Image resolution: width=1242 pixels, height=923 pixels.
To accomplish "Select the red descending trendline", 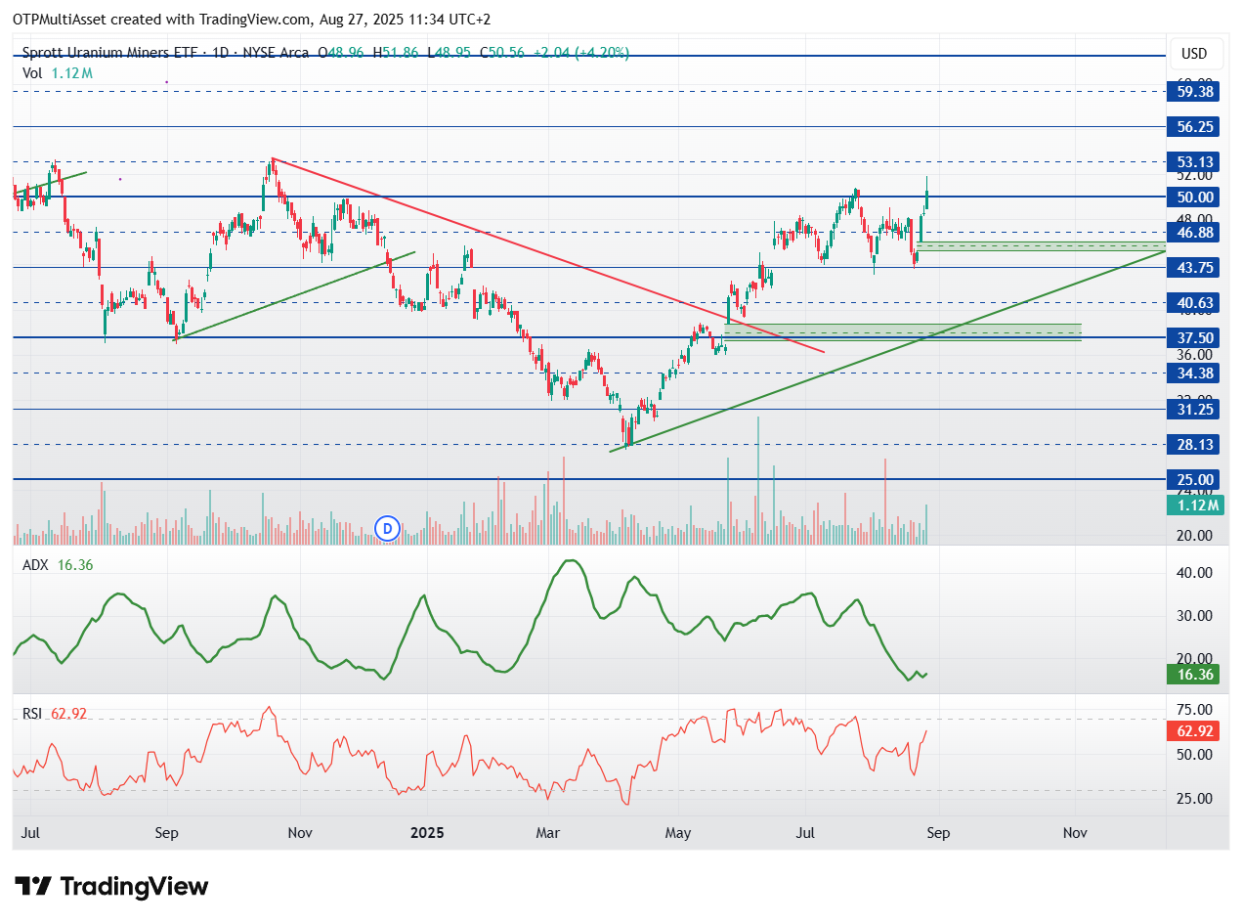I will click(x=547, y=254).
